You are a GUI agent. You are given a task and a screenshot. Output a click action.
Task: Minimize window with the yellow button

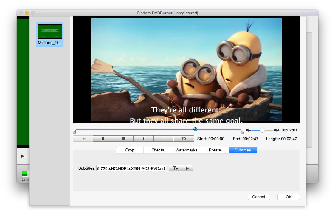click(27, 13)
